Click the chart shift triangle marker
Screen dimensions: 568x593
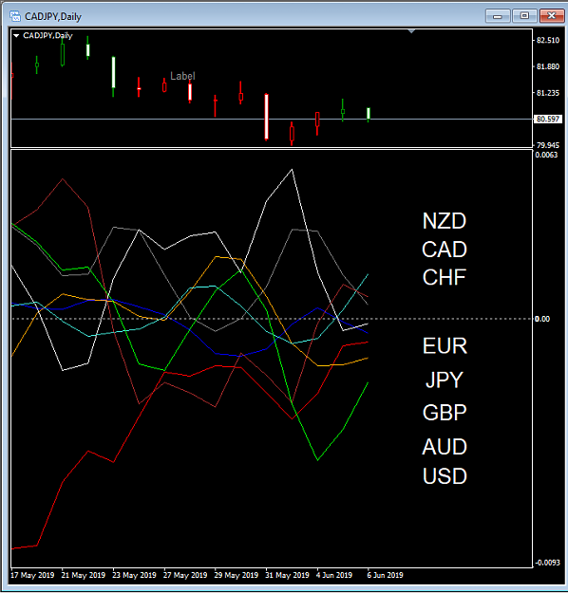[411, 31]
